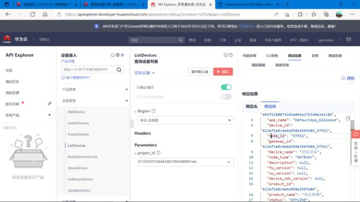
Task: Open the read aloud icon in address bar
Action: (277, 14)
